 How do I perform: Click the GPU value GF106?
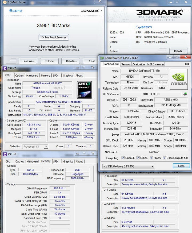tap(130, 77)
